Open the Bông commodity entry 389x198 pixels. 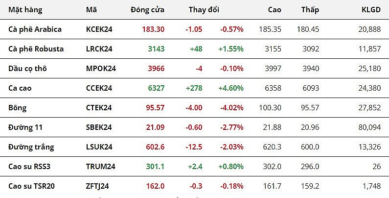coord(18,108)
